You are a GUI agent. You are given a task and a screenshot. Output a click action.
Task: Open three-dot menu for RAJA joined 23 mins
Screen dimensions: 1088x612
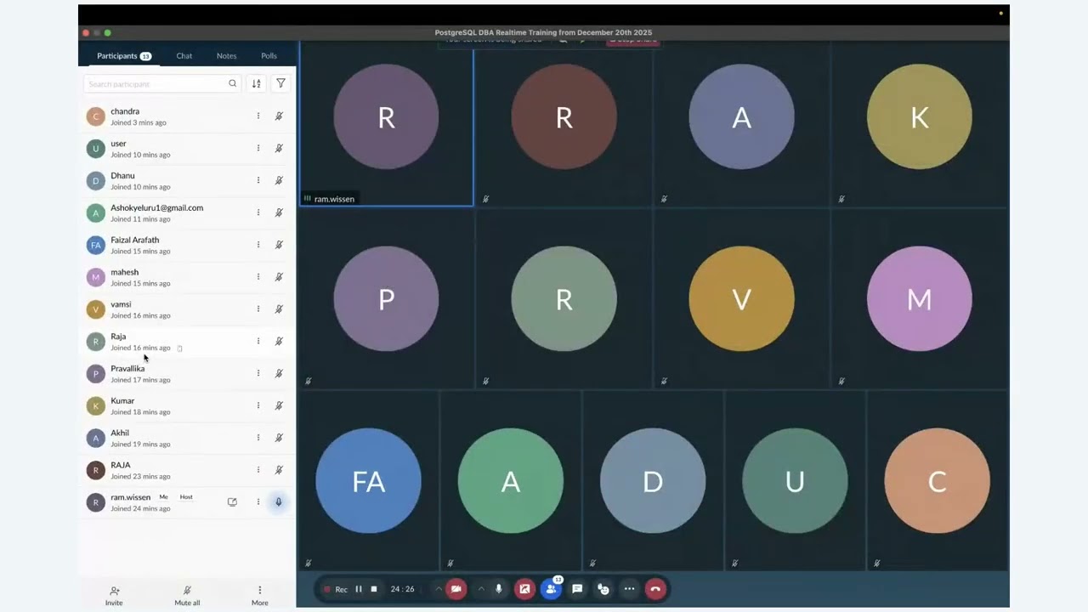(x=258, y=470)
